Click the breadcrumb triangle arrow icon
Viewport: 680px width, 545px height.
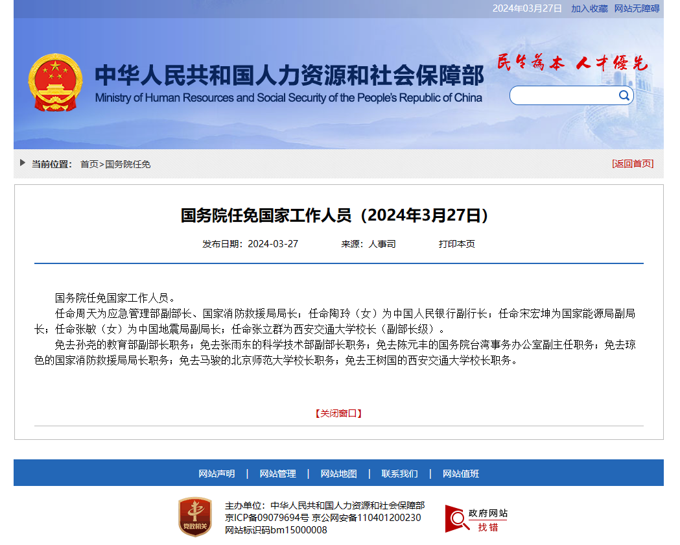click(23, 163)
